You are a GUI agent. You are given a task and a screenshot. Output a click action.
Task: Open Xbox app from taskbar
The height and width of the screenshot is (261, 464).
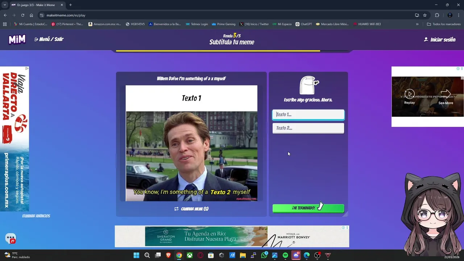190,255
